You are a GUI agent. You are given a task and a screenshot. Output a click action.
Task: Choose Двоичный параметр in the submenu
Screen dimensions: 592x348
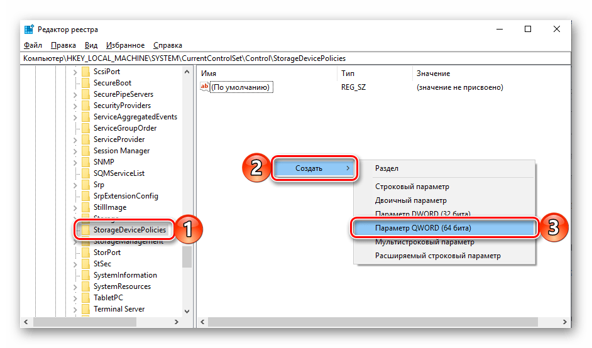pos(411,200)
